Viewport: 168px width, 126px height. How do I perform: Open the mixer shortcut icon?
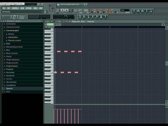pyautogui.click(x=151, y=11)
